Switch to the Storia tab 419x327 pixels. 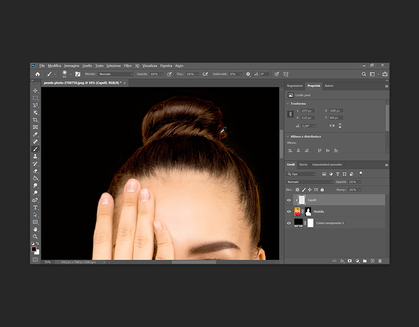point(303,165)
